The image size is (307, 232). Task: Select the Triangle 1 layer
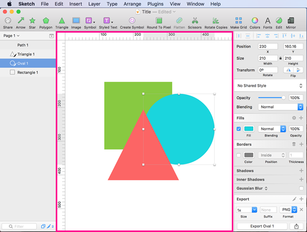(x=28, y=54)
